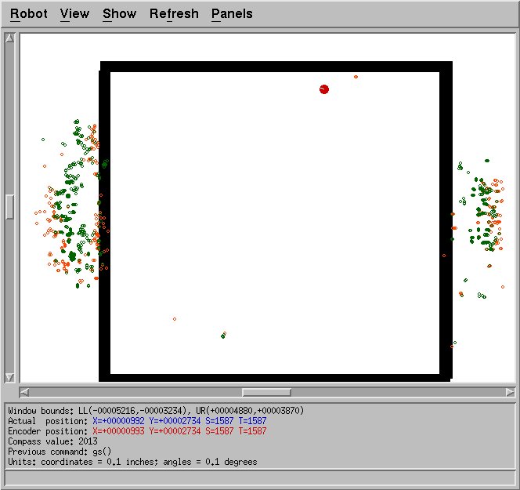Click the vertical scrollbar thumb

pyautogui.click(x=9, y=207)
